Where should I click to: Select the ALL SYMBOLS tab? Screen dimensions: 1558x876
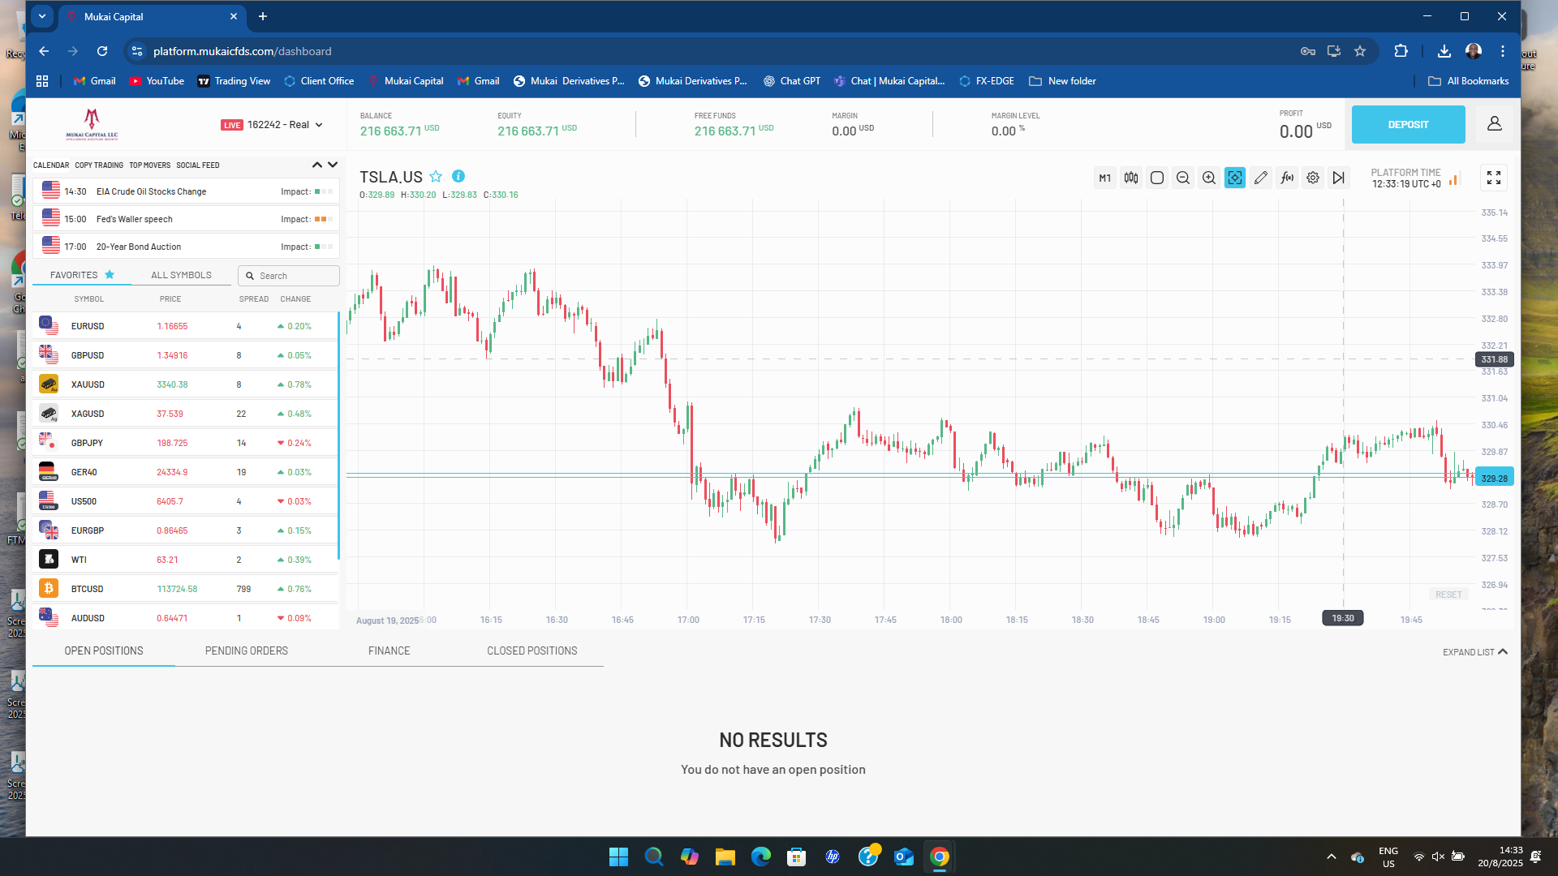tap(181, 275)
